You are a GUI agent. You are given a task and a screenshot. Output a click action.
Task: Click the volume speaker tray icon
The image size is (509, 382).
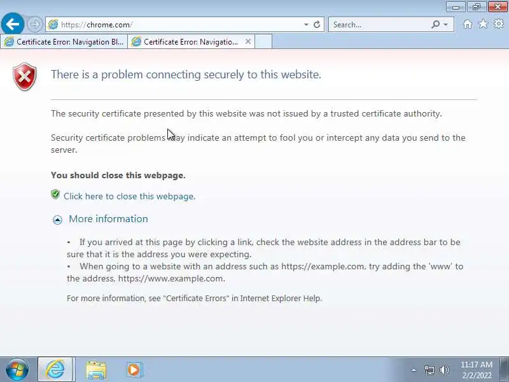pyautogui.click(x=445, y=370)
